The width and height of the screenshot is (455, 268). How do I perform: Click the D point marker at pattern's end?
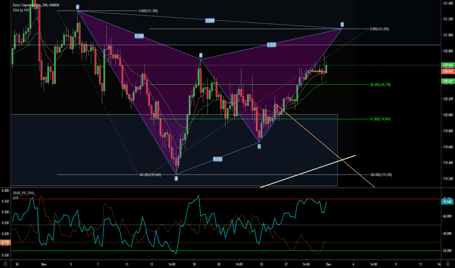coord(342,24)
